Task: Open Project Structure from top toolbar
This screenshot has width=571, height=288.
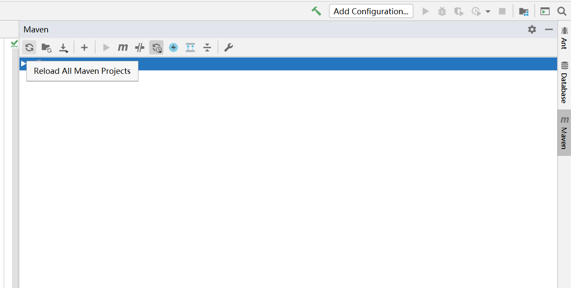Action: tap(523, 11)
